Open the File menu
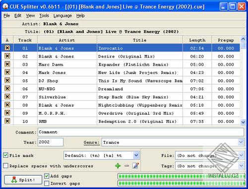 point(7,15)
